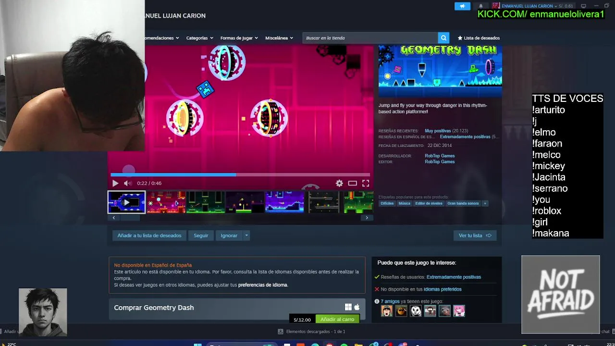
Task: Open '7 amigos' link
Action: 390,301
